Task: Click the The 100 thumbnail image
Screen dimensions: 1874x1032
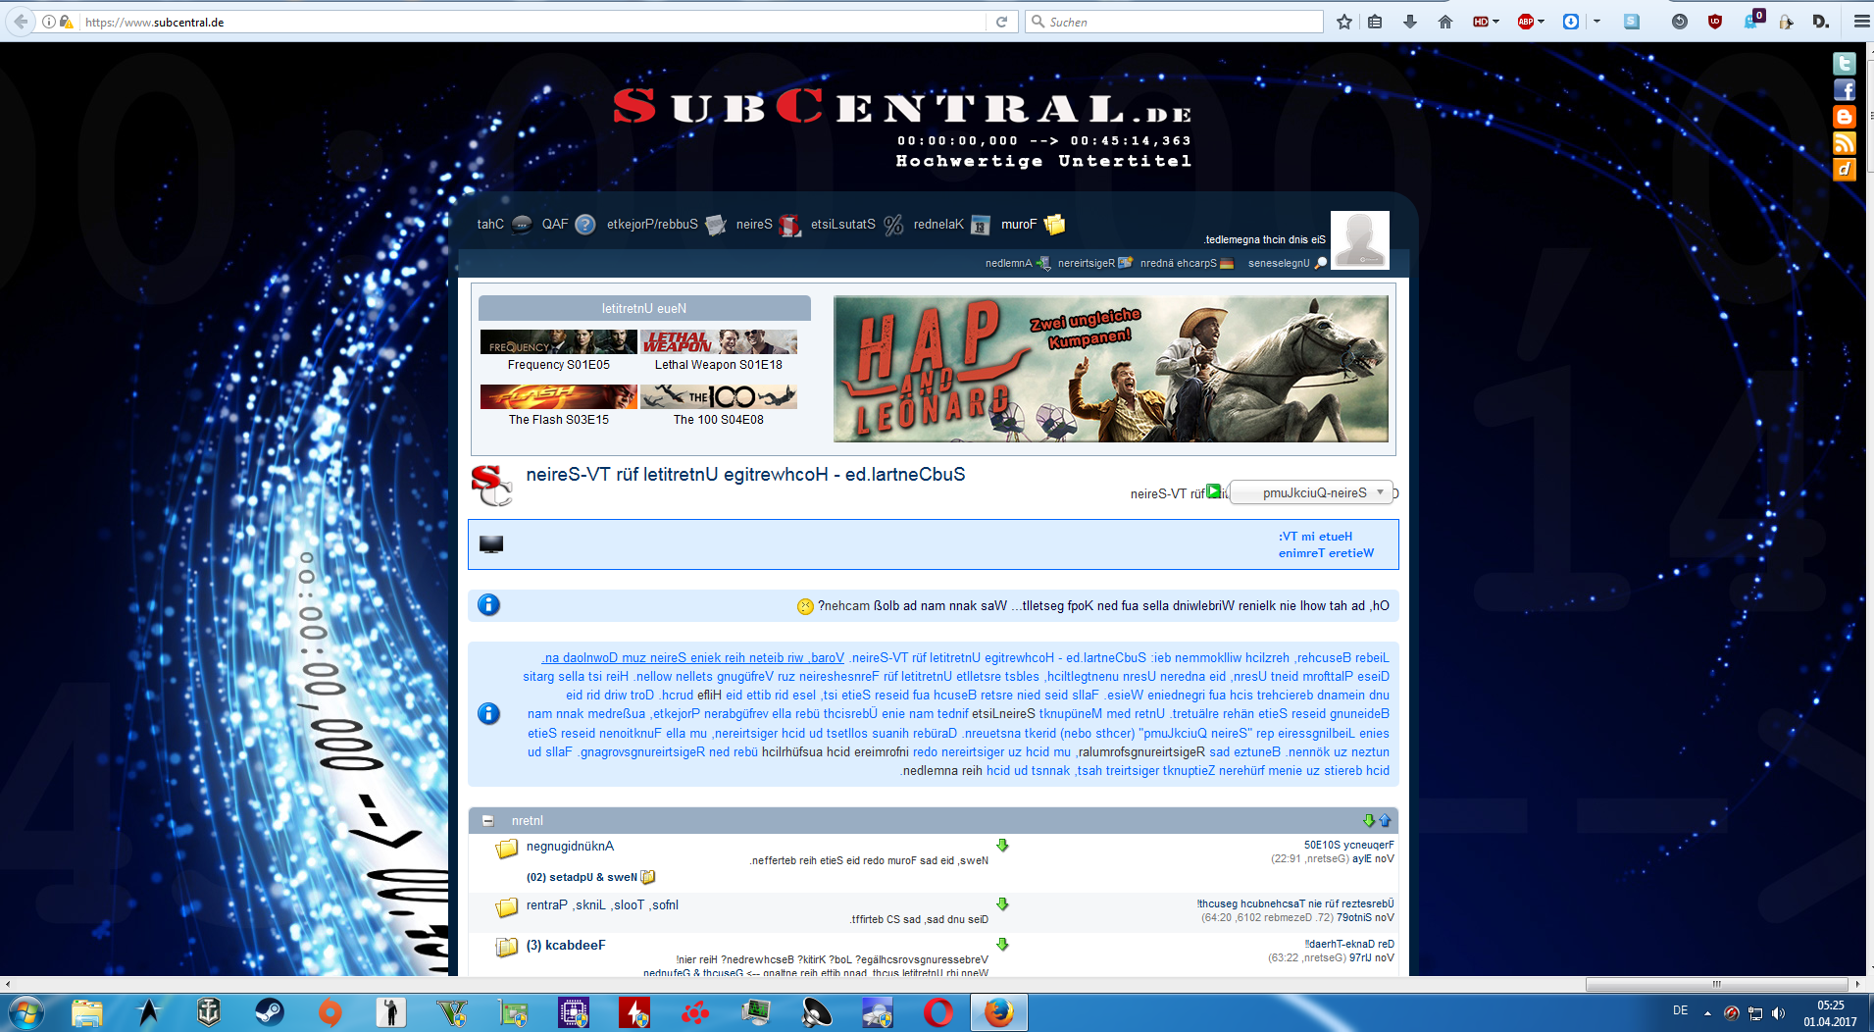Action: (x=718, y=396)
